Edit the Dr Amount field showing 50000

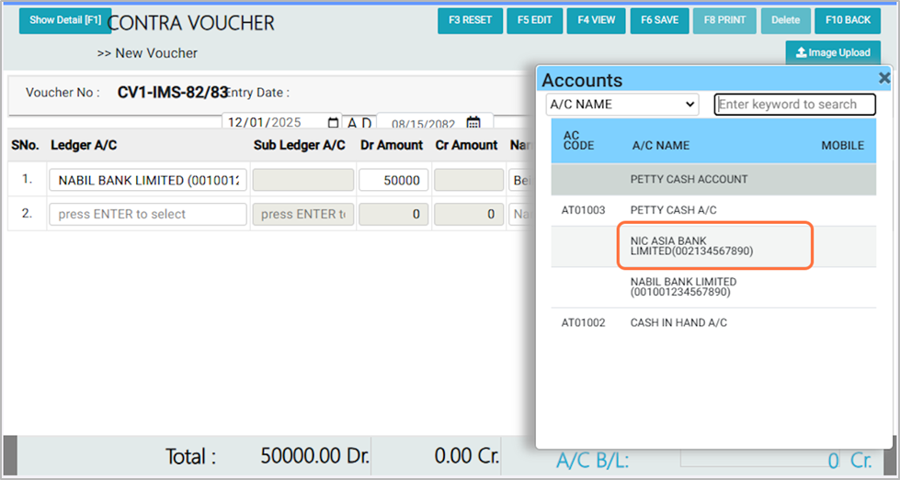(x=393, y=181)
